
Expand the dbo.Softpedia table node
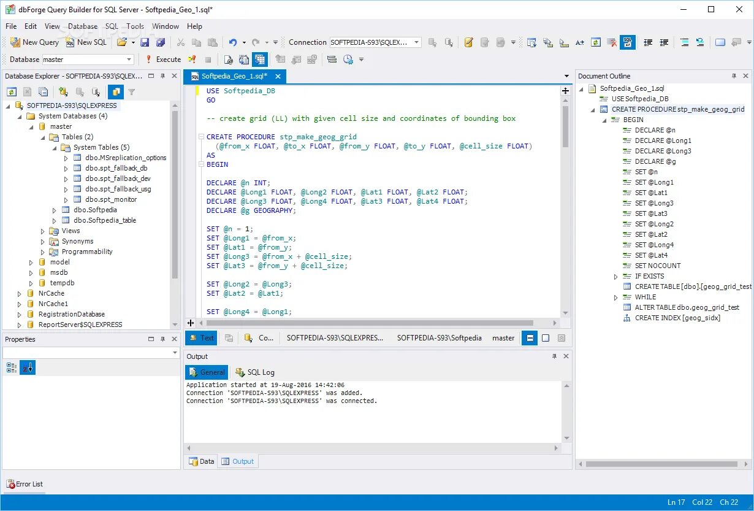(55, 210)
